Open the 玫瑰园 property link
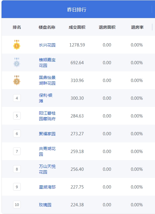Screen dimensions: 155x214 pos(45,205)
